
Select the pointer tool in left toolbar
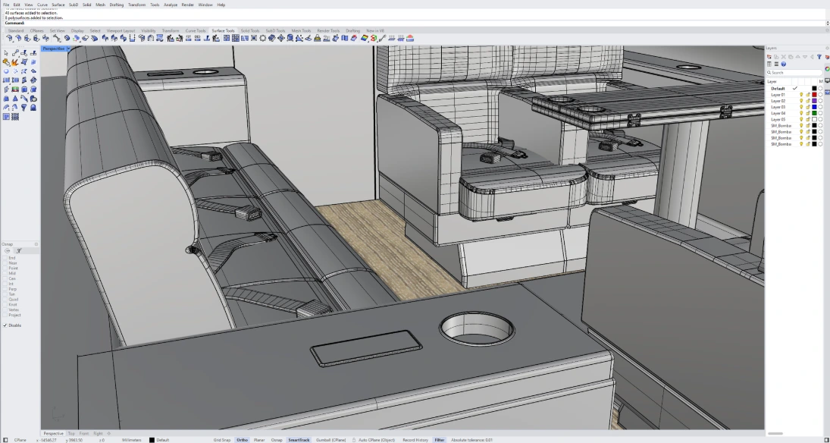point(6,53)
